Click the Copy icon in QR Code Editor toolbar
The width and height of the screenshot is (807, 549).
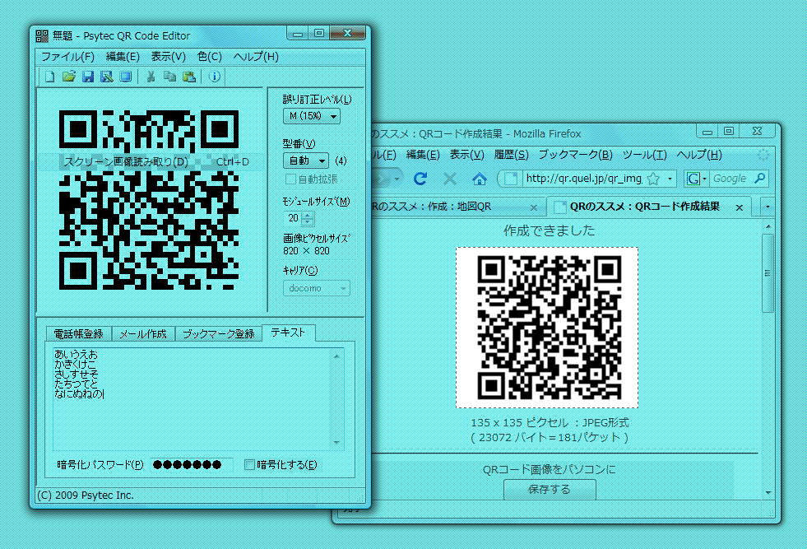pos(169,77)
